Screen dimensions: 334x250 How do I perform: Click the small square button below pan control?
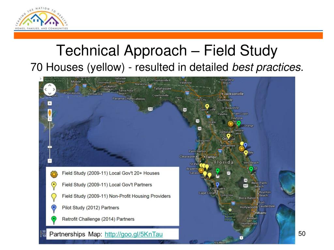50,103
